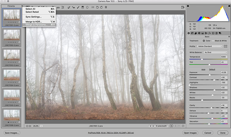The height and width of the screenshot is (137, 231).
Task: Rotate image clockwise
Action: [x=101, y=7]
